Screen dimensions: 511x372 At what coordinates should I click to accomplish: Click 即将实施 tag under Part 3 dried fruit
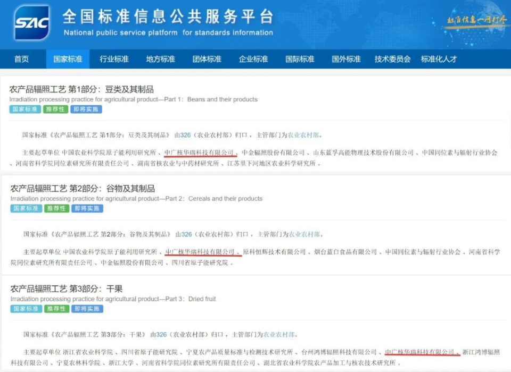coord(87,309)
